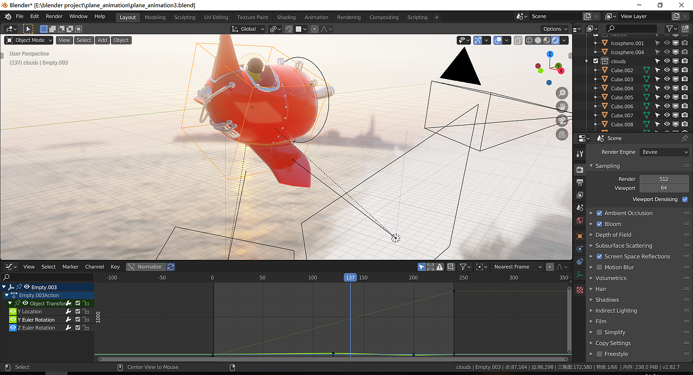Click Show Only Errors warning icon
The image size is (693, 375).
pyautogui.click(x=440, y=267)
